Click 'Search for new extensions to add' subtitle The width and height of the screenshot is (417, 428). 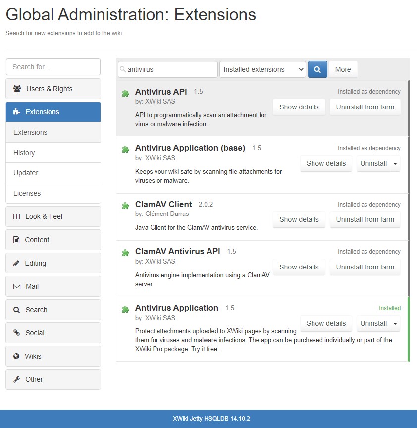tap(64, 33)
